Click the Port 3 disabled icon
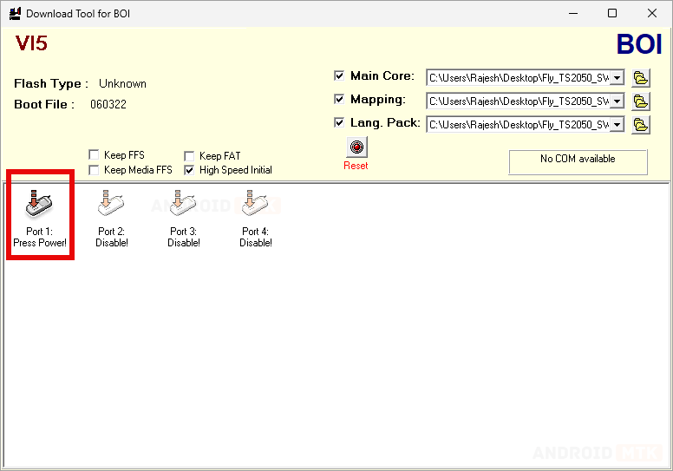Screen dimensions: 673x471 183,206
